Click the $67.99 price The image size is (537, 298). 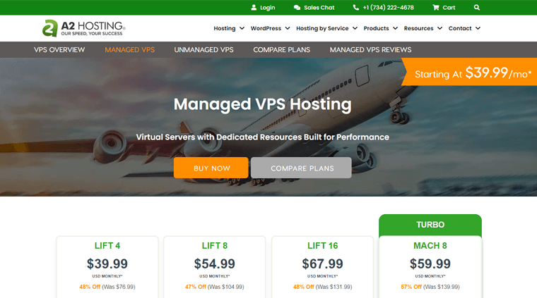(323, 264)
